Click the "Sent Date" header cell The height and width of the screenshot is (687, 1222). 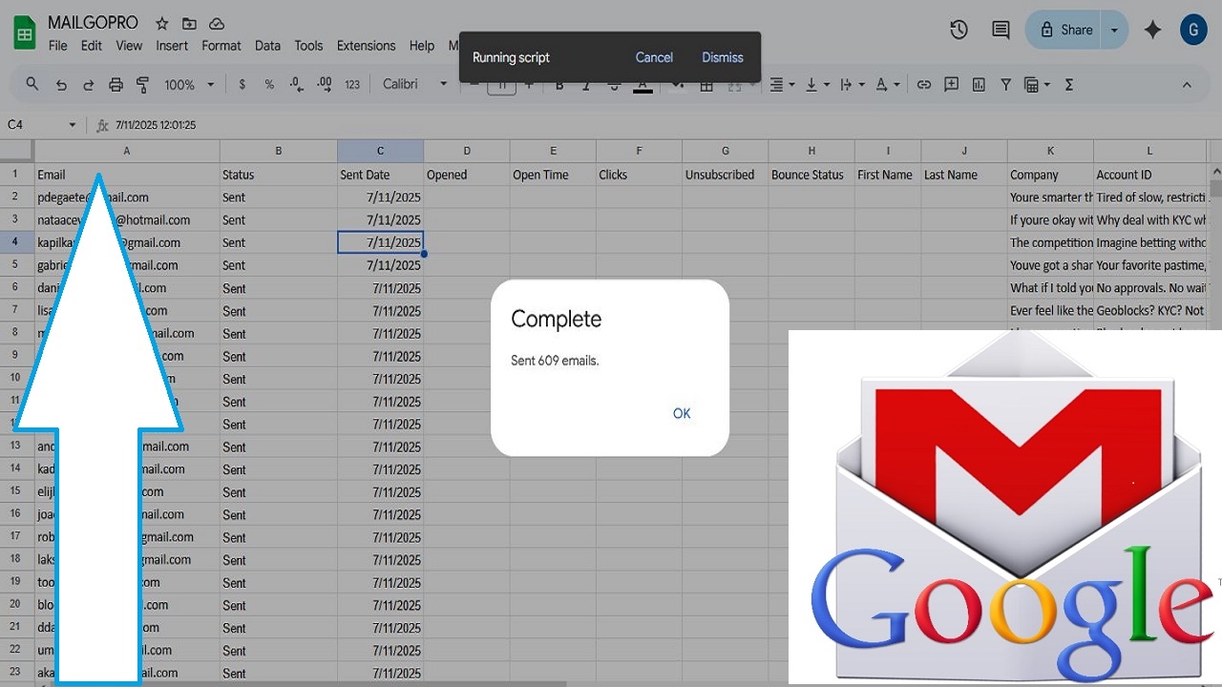(x=380, y=175)
